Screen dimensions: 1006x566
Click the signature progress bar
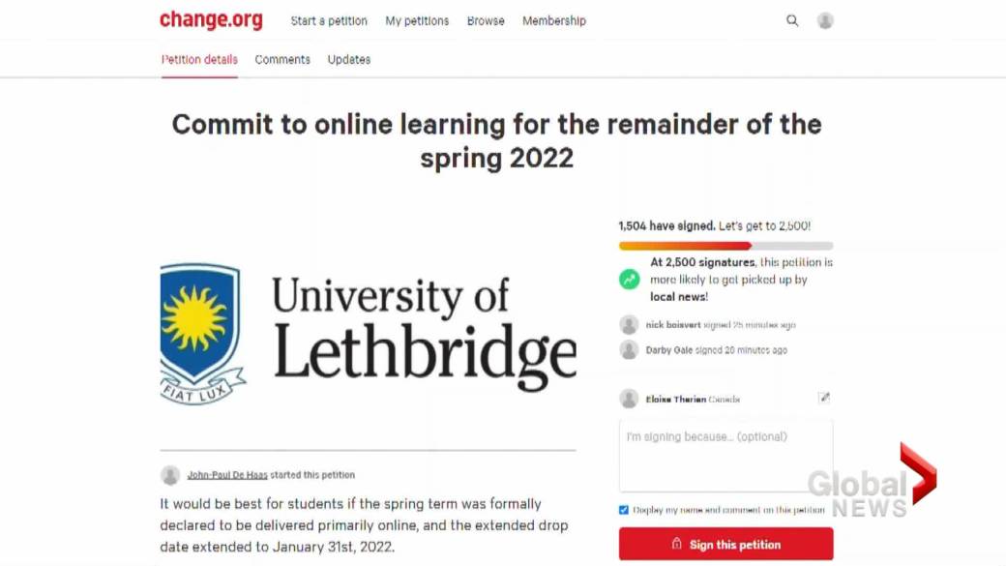tap(725, 246)
